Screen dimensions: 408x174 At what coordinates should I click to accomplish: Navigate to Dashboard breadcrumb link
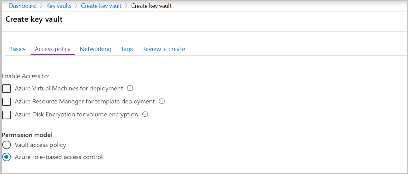click(x=23, y=6)
